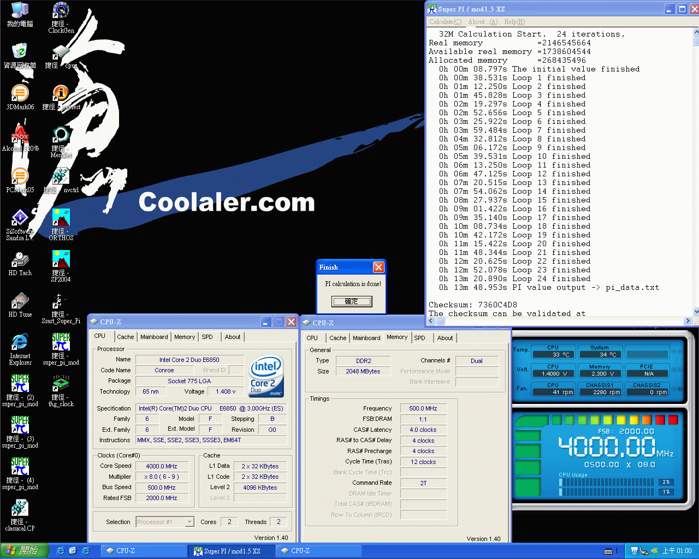699x559 pixels.
Task: Launch the HD Tune desktop icon
Action: tap(20, 305)
